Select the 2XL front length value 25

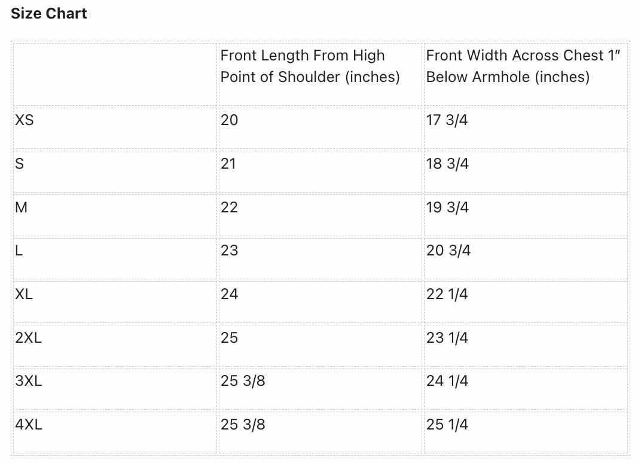tap(230, 338)
